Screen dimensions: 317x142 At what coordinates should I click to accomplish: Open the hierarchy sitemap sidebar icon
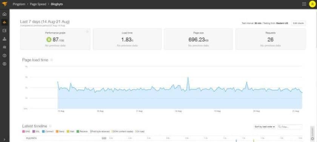tap(5, 39)
